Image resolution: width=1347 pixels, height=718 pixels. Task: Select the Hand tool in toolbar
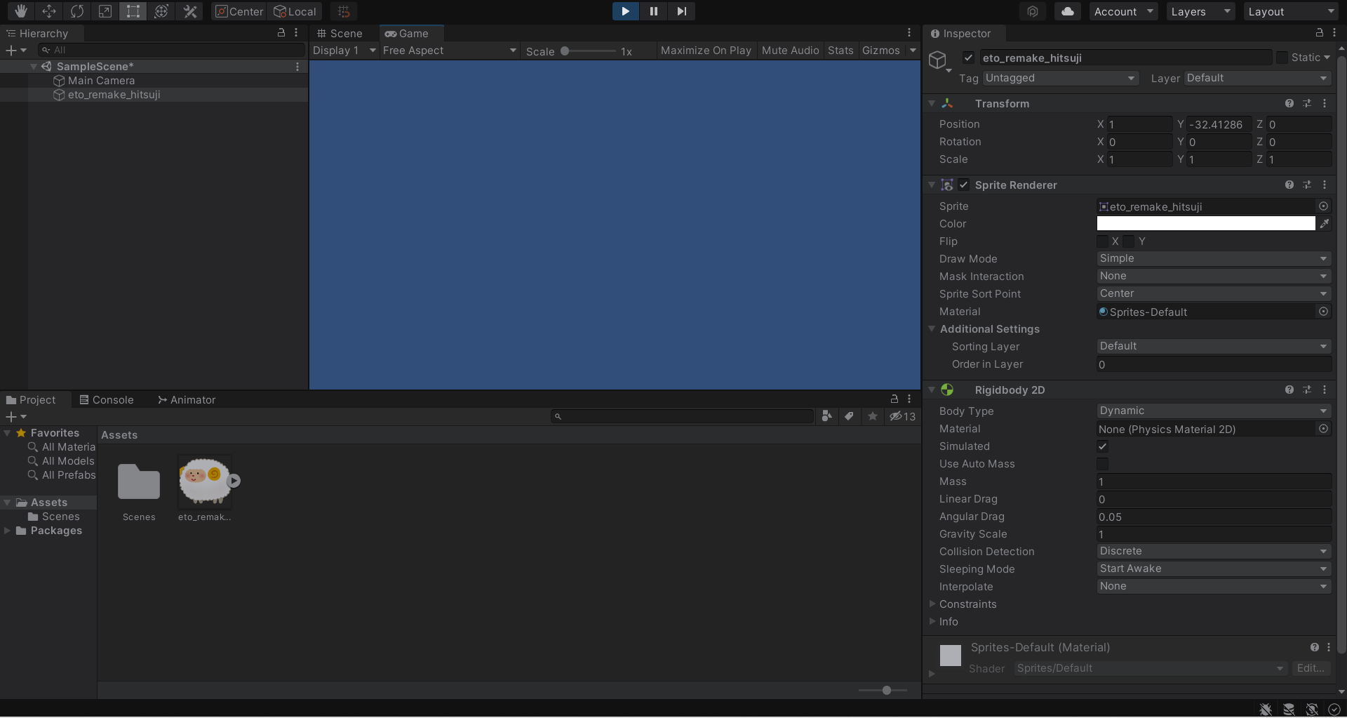pyautogui.click(x=20, y=11)
